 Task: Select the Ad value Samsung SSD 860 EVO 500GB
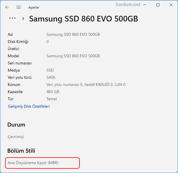[73, 34]
